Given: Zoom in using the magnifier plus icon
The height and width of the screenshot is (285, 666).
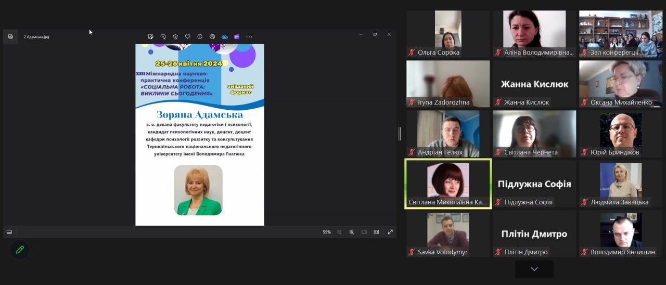Looking at the screenshot, I should pyautogui.click(x=352, y=232).
